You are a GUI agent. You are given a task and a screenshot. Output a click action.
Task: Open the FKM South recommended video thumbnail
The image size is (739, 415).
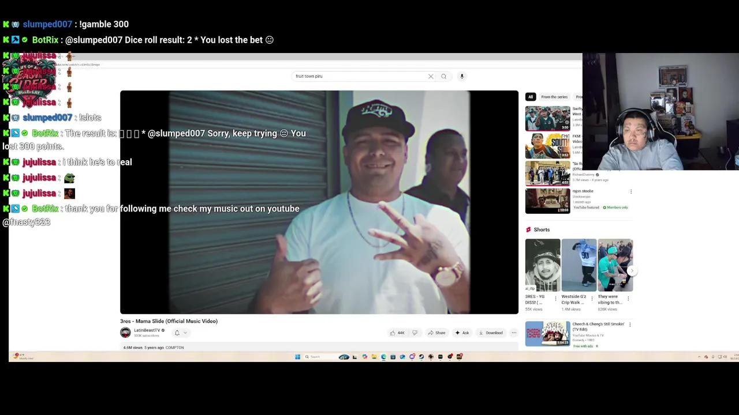point(547,146)
